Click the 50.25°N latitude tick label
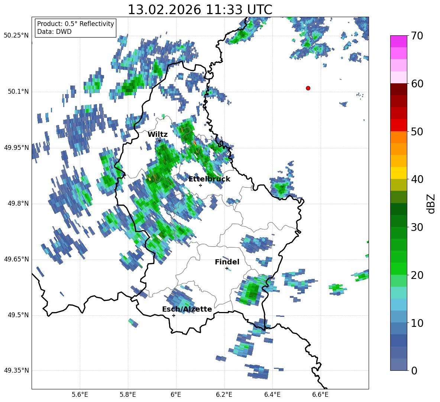 (x=16, y=36)
